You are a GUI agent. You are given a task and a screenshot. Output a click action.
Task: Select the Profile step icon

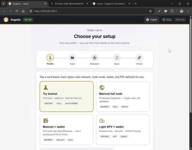click(50, 58)
